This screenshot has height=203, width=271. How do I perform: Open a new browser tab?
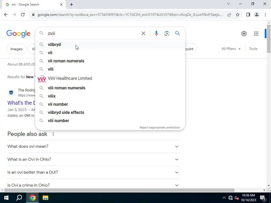[71, 4]
